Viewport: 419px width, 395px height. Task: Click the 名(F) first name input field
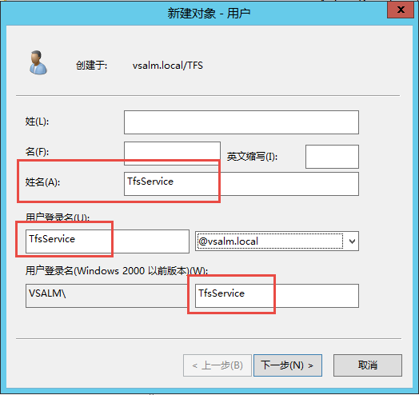pyautogui.click(x=172, y=154)
